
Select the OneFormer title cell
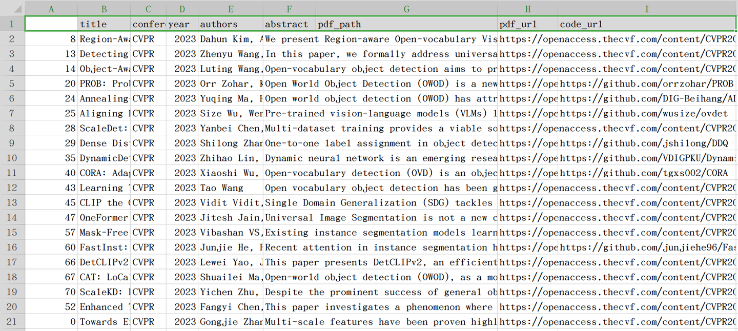point(104,218)
